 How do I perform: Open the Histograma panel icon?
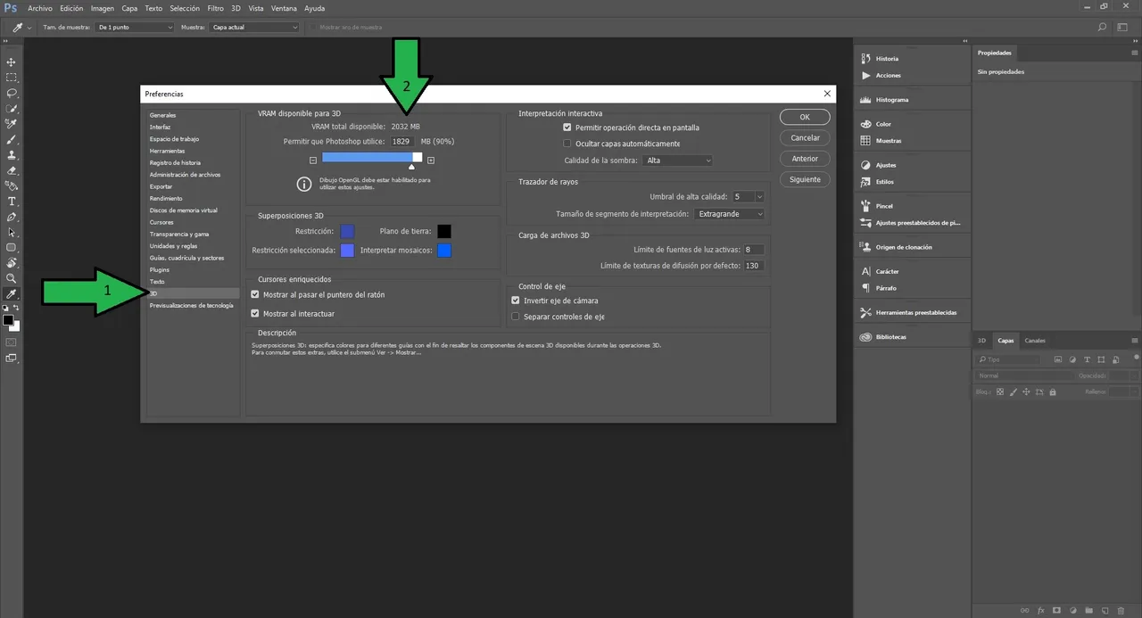[x=865, y=100]
